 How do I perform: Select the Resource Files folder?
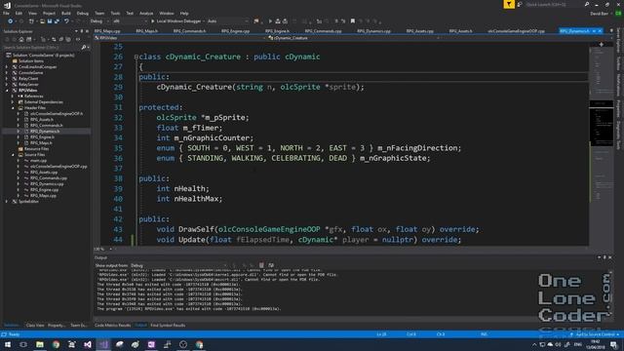click(x=36, y=149)
